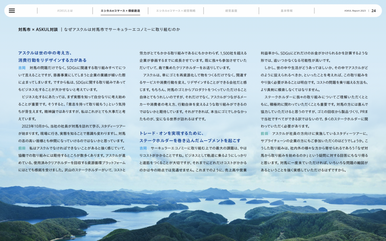Click the line starting 労力がとてもかかる取り組み

click(193, 53)
